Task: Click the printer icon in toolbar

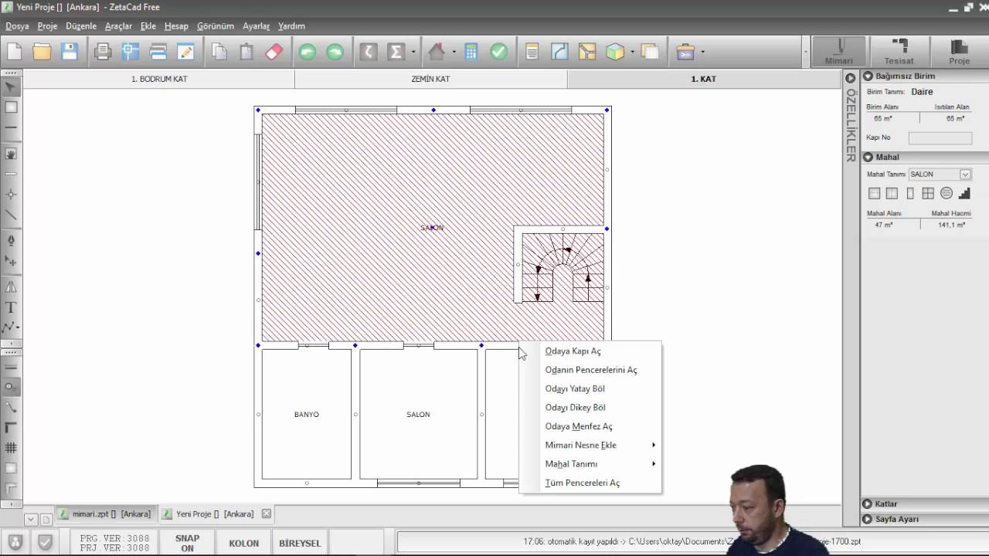Action: click(103, 52)
